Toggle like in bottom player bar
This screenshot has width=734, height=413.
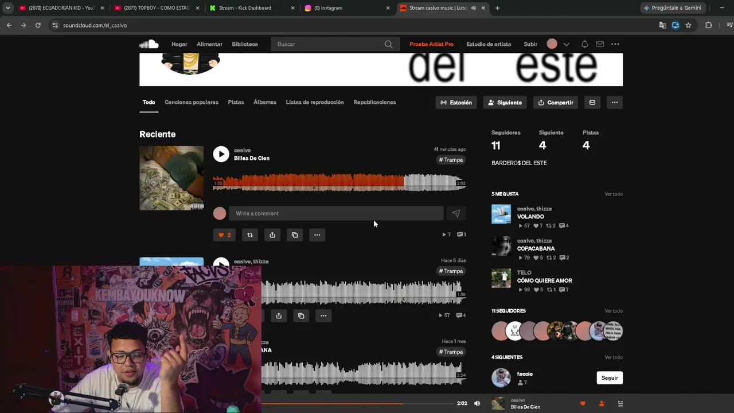tap(583, 404)
